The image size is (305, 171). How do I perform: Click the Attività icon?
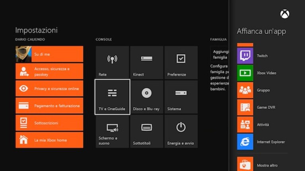[245, 124]
